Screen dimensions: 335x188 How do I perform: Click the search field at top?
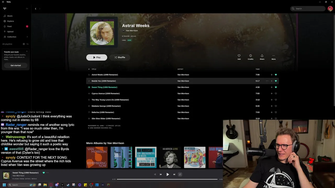click(x=308, y=9)
